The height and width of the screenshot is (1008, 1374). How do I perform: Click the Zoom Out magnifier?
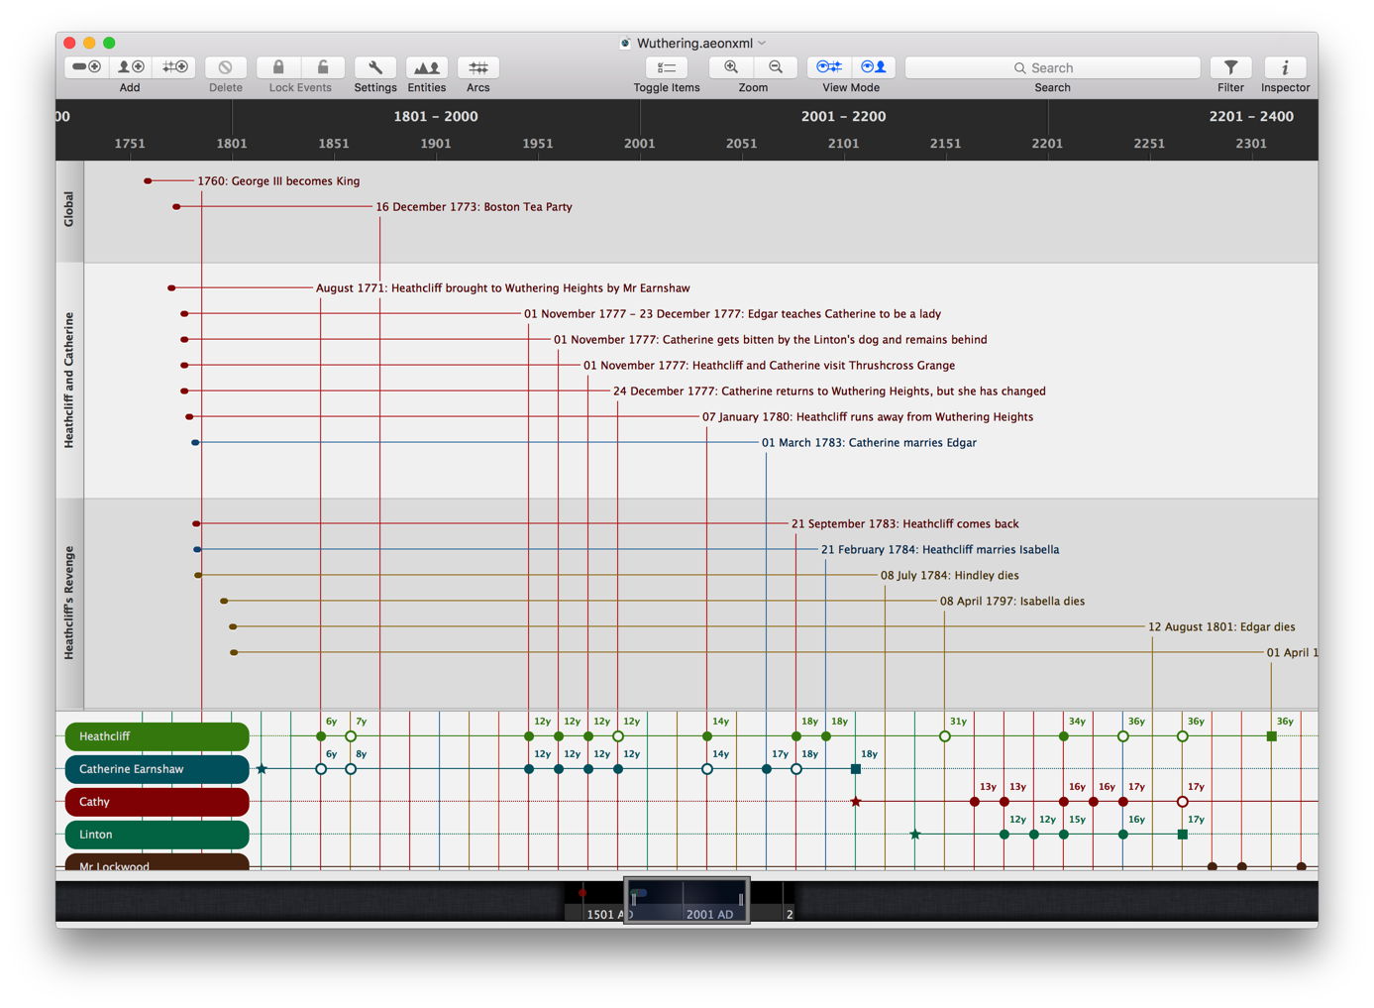776,67
